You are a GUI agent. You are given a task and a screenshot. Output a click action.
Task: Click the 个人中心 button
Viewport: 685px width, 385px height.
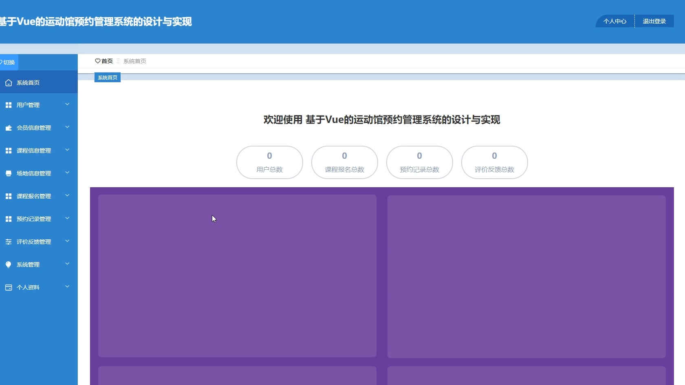click(615, 21)
